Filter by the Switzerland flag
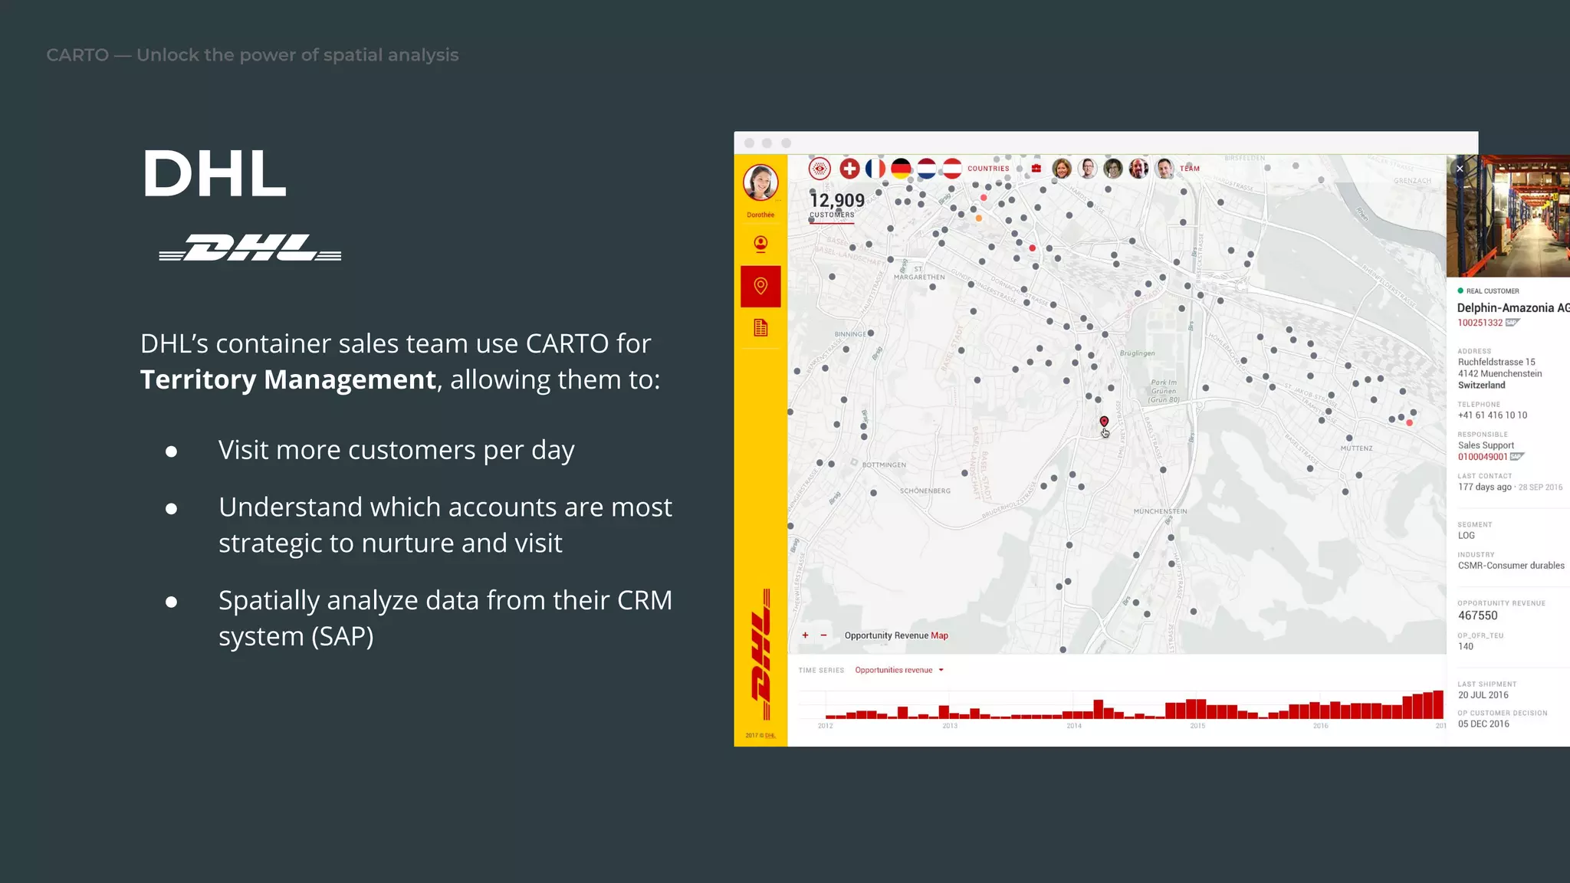Image resolution: width=1570 pixels, height=883 pixels. coord(849,169)
